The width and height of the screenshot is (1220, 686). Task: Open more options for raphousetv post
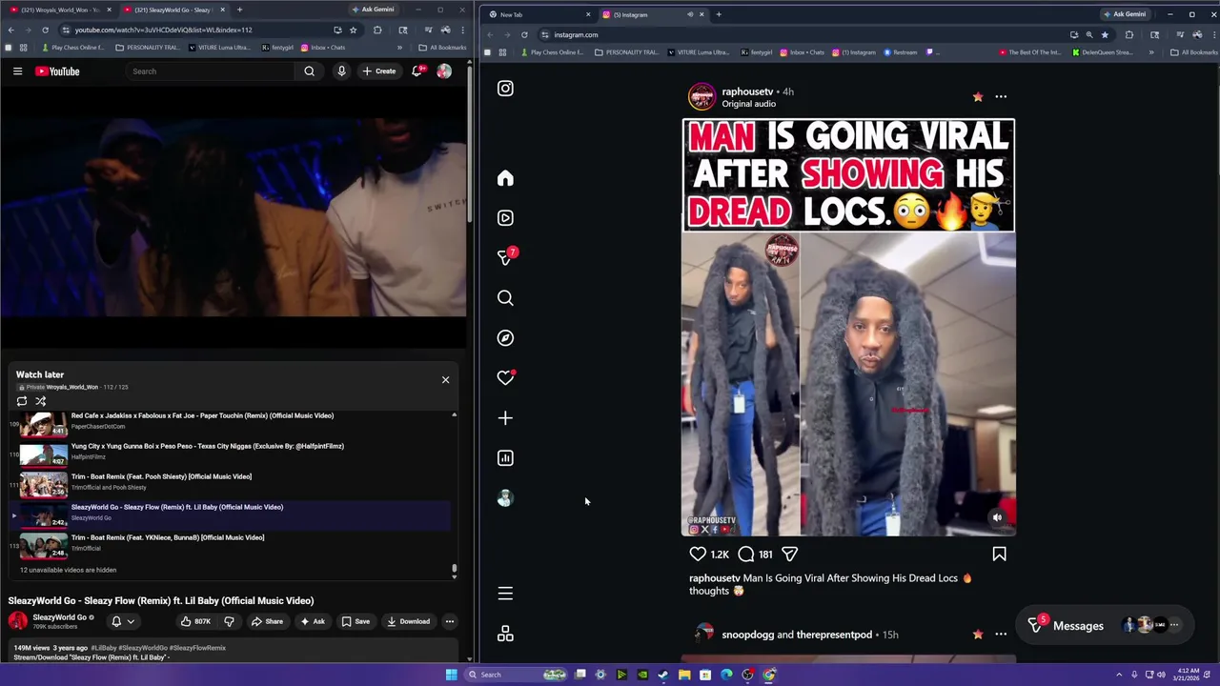pyautogui.click(x=1001, y=96)
